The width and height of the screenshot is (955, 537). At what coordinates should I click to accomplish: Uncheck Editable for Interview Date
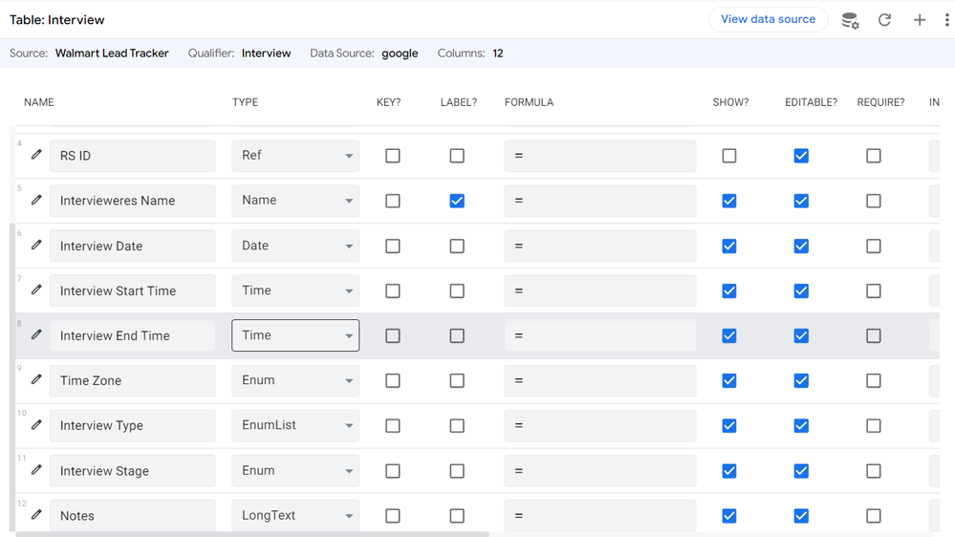[x=801, y=246]
